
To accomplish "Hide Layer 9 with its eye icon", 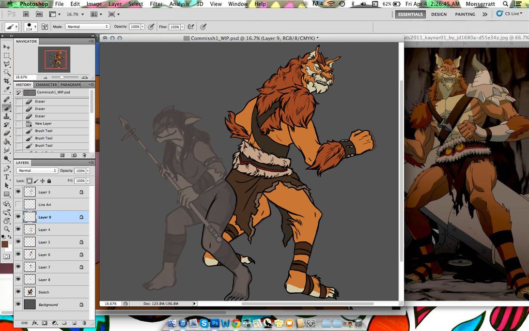I will point(18,217).
